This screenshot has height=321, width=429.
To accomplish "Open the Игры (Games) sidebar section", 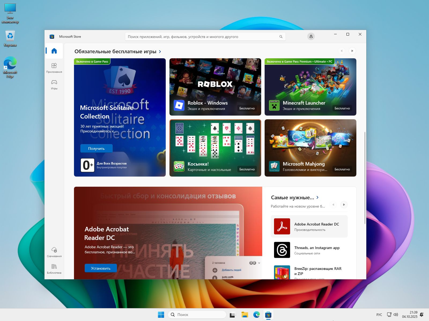I will click(54, 84).
